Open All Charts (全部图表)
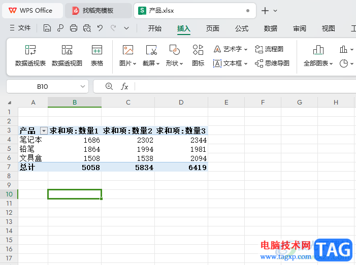This screenshot has width=356, height=265. (x=318, y=56)
